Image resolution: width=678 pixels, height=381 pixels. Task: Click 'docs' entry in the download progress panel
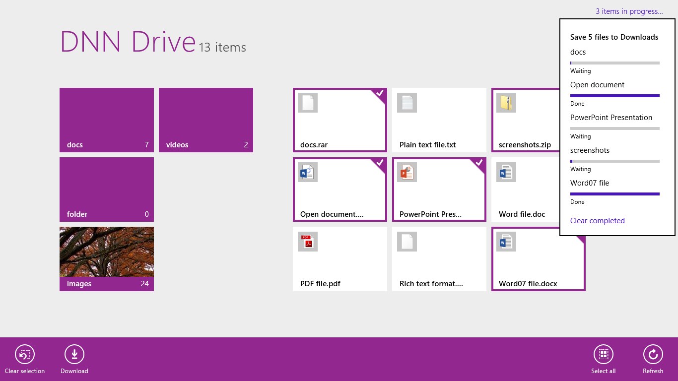tap(578, 52)
